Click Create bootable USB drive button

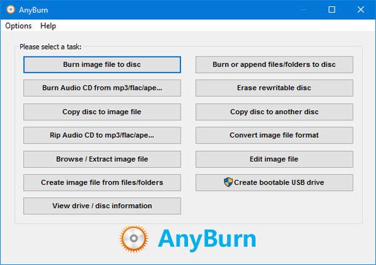pos(274,182)
